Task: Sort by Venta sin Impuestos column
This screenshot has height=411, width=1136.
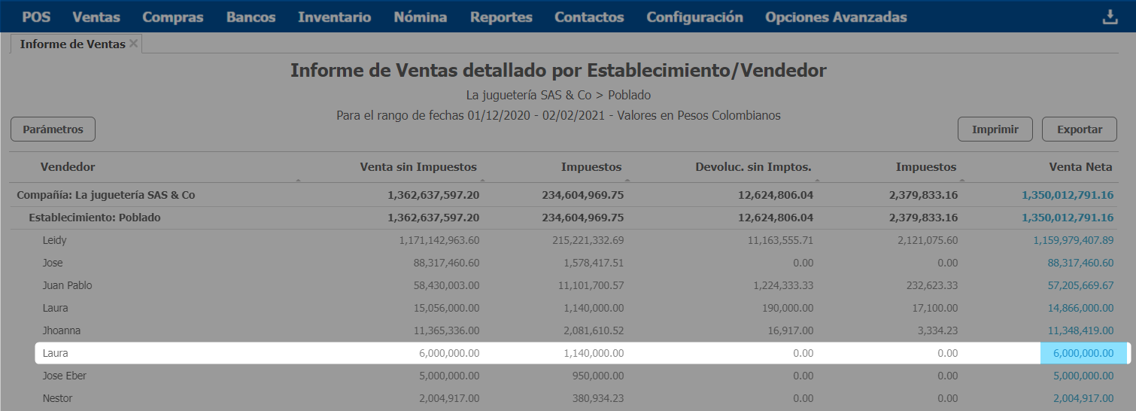Action: 418,167
